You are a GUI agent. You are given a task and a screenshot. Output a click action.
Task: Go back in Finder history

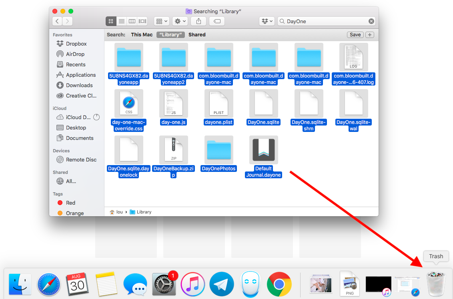tap(57, 21)
